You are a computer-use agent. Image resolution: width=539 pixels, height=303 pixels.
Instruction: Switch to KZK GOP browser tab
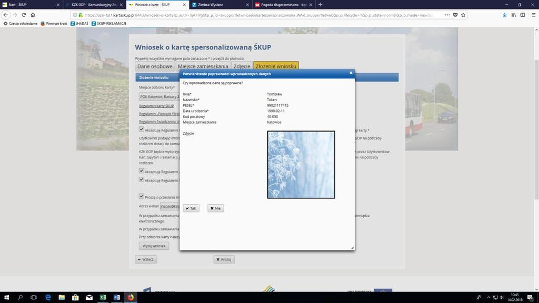point(94,5)
